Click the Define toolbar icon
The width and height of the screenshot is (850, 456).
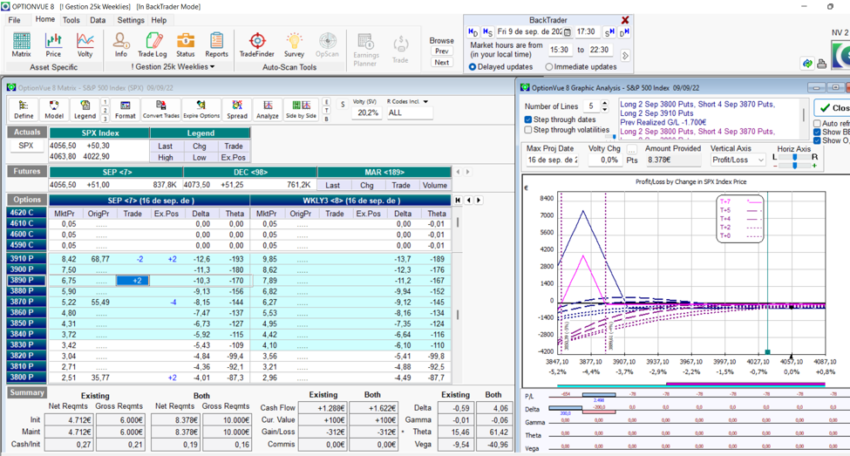point(24,110)
